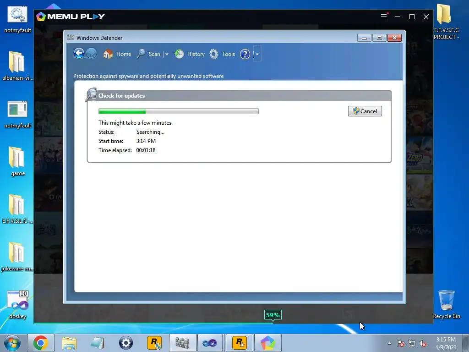The width and height of the screenshot is (469, 352).
Task: Go back with Windows Defender back arrow
Action: [79, 54]
